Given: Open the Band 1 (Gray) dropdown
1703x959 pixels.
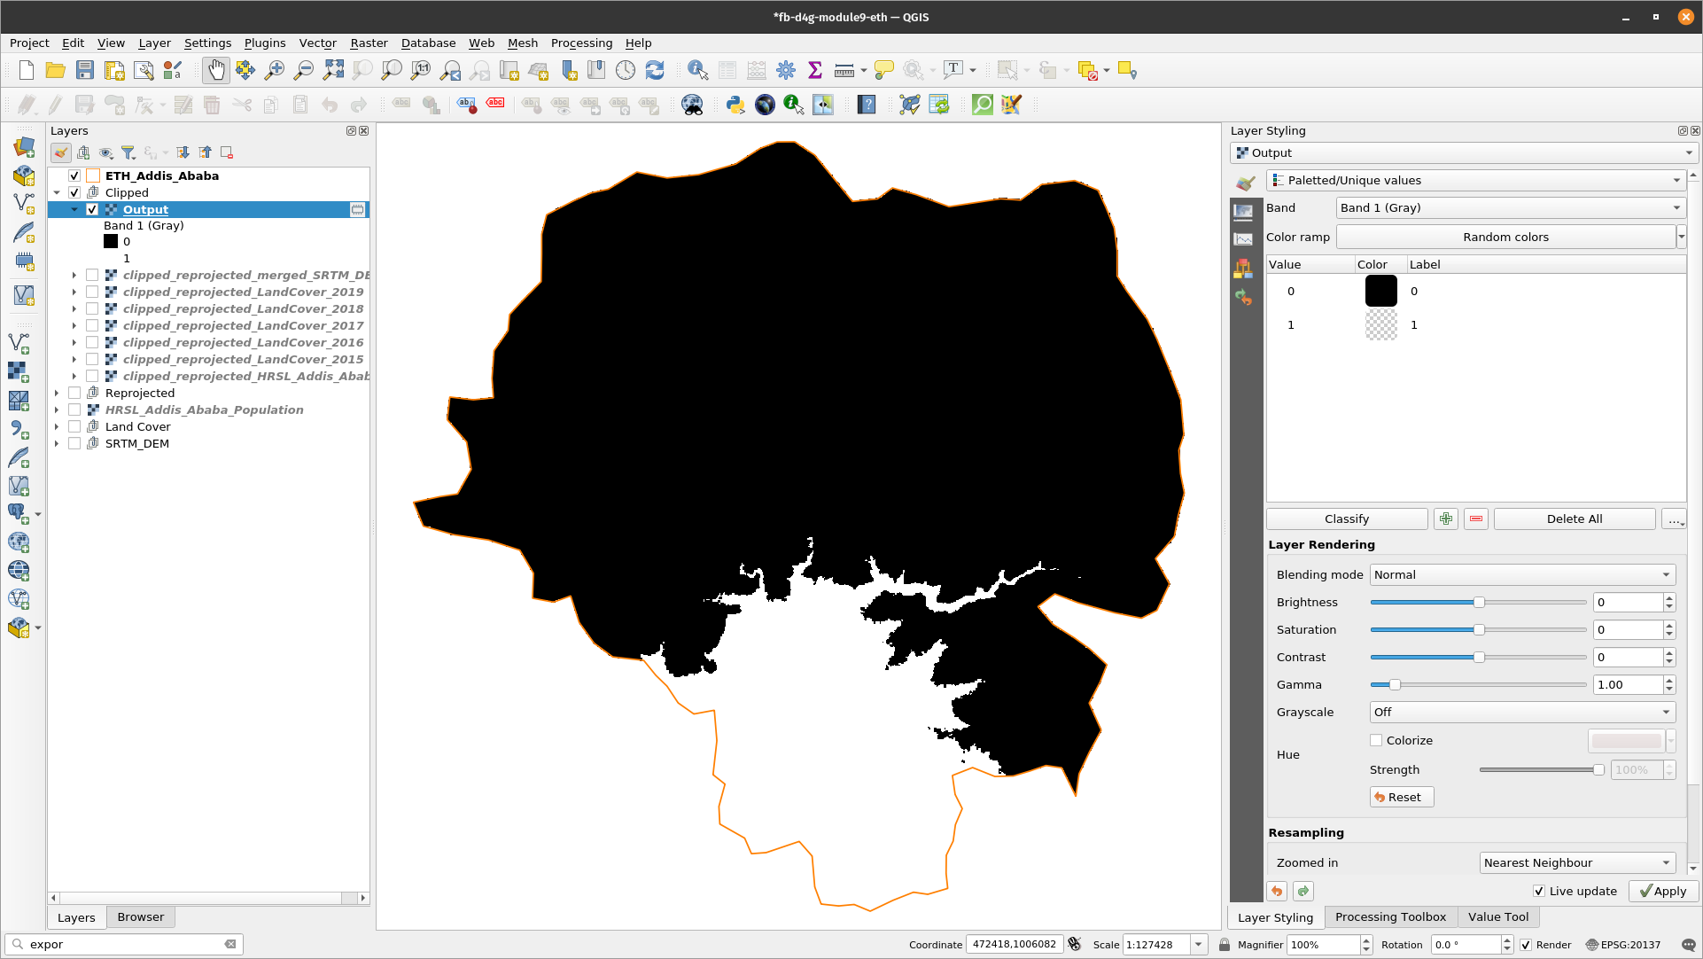Looking at the screenshot, I should click(1511, 208).
